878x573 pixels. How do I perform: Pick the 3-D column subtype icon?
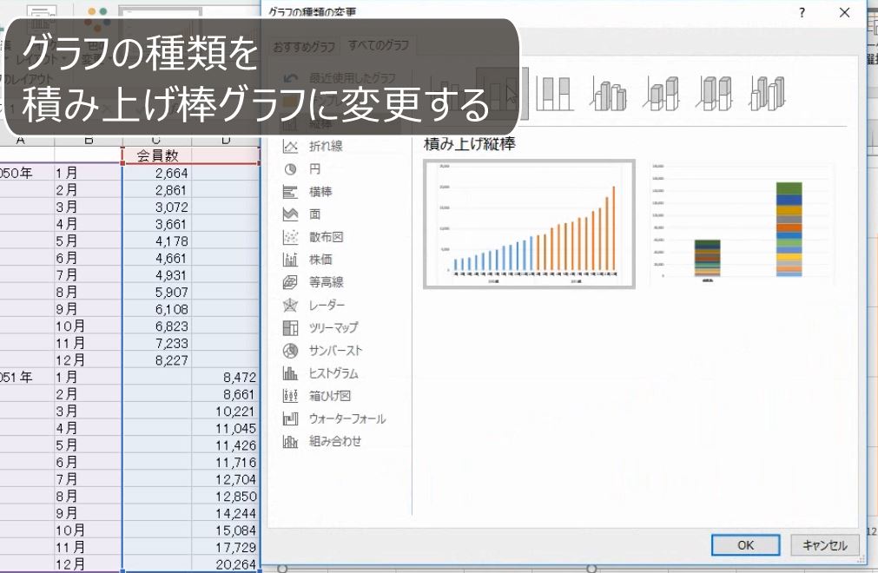[x=767, y=93]
